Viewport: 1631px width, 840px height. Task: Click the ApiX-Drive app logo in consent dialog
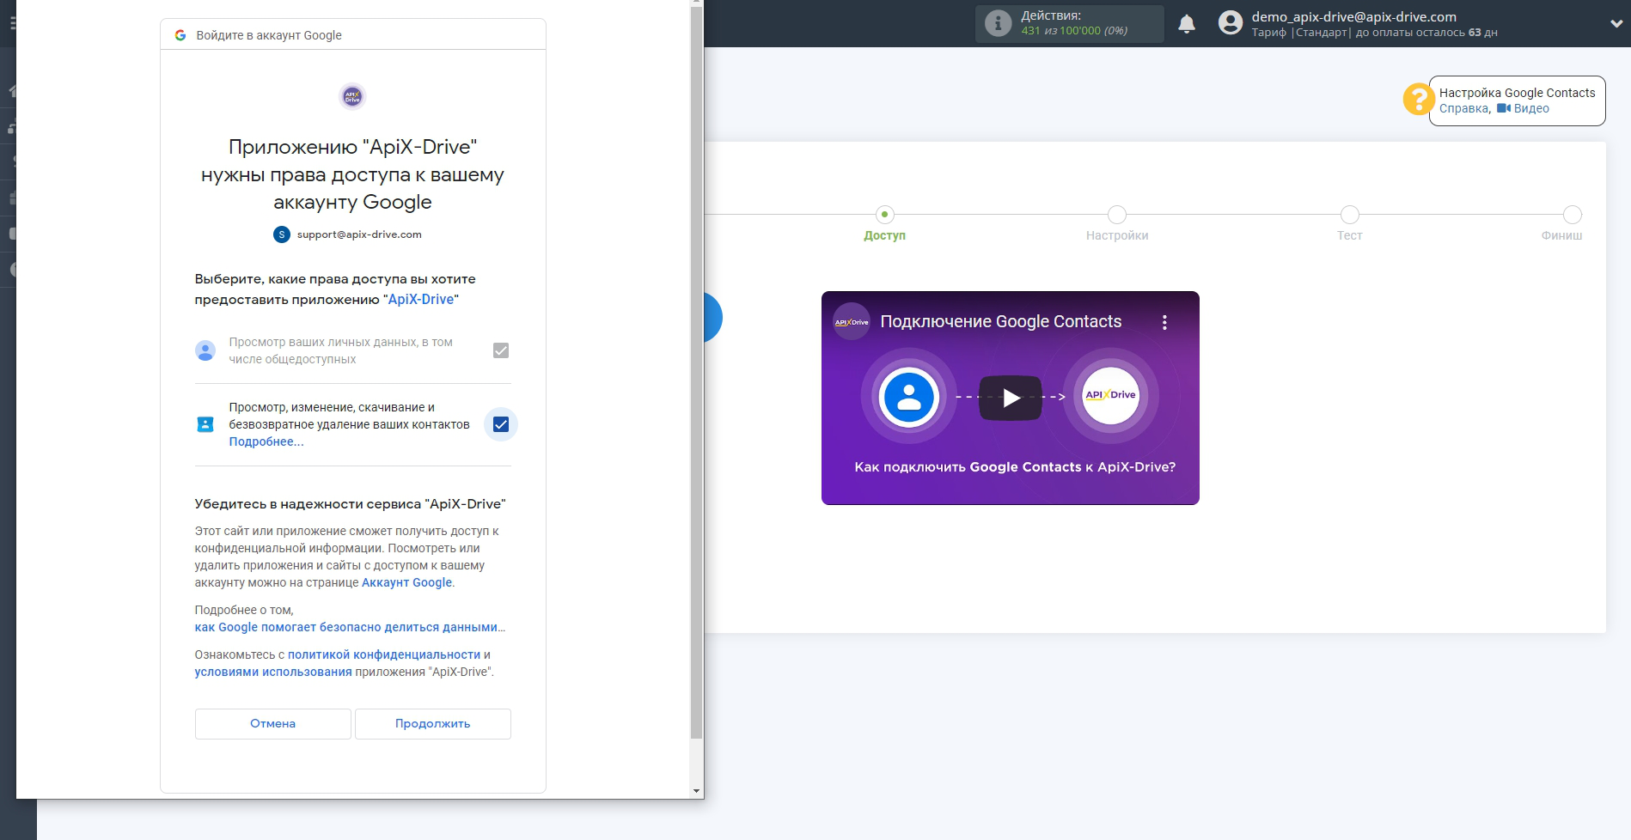click(x=352, y=96)
